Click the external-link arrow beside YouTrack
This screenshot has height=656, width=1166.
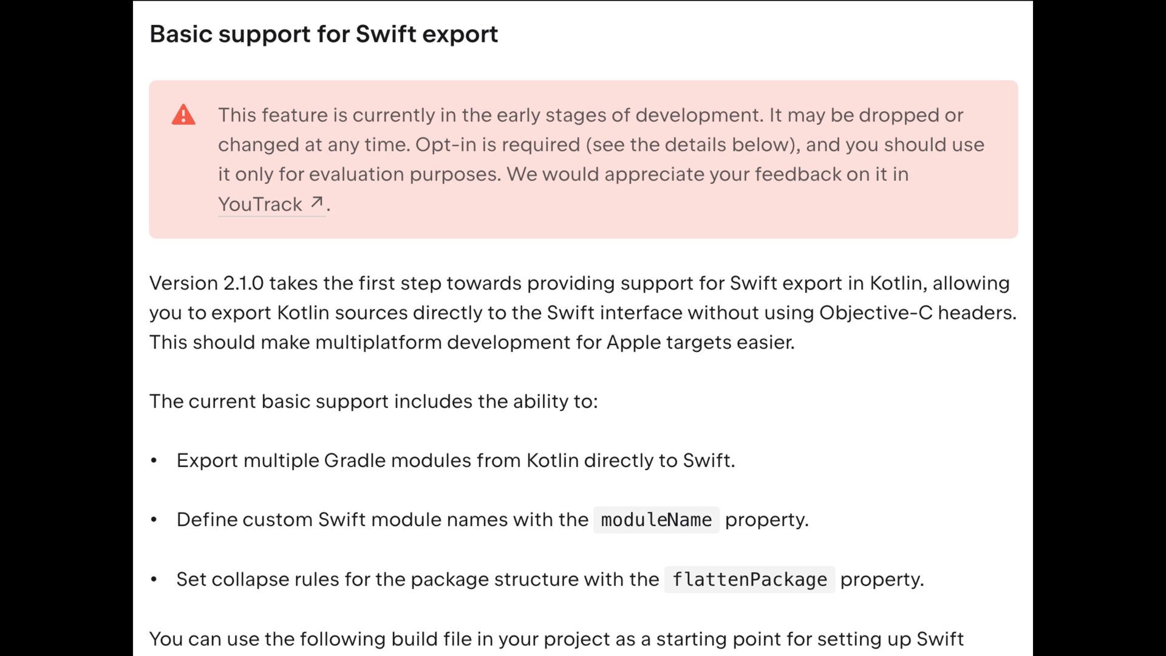(316, 202)
